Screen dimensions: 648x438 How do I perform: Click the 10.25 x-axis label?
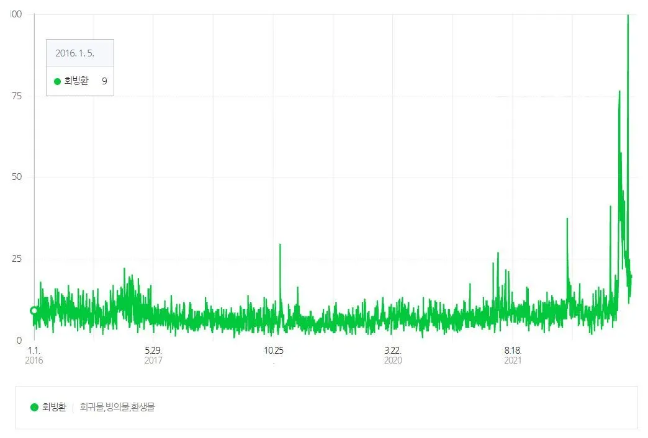coord(274,351)
